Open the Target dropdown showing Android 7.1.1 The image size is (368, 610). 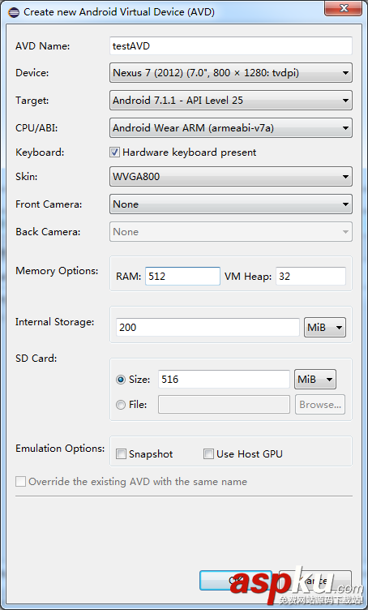pos(231,101)
